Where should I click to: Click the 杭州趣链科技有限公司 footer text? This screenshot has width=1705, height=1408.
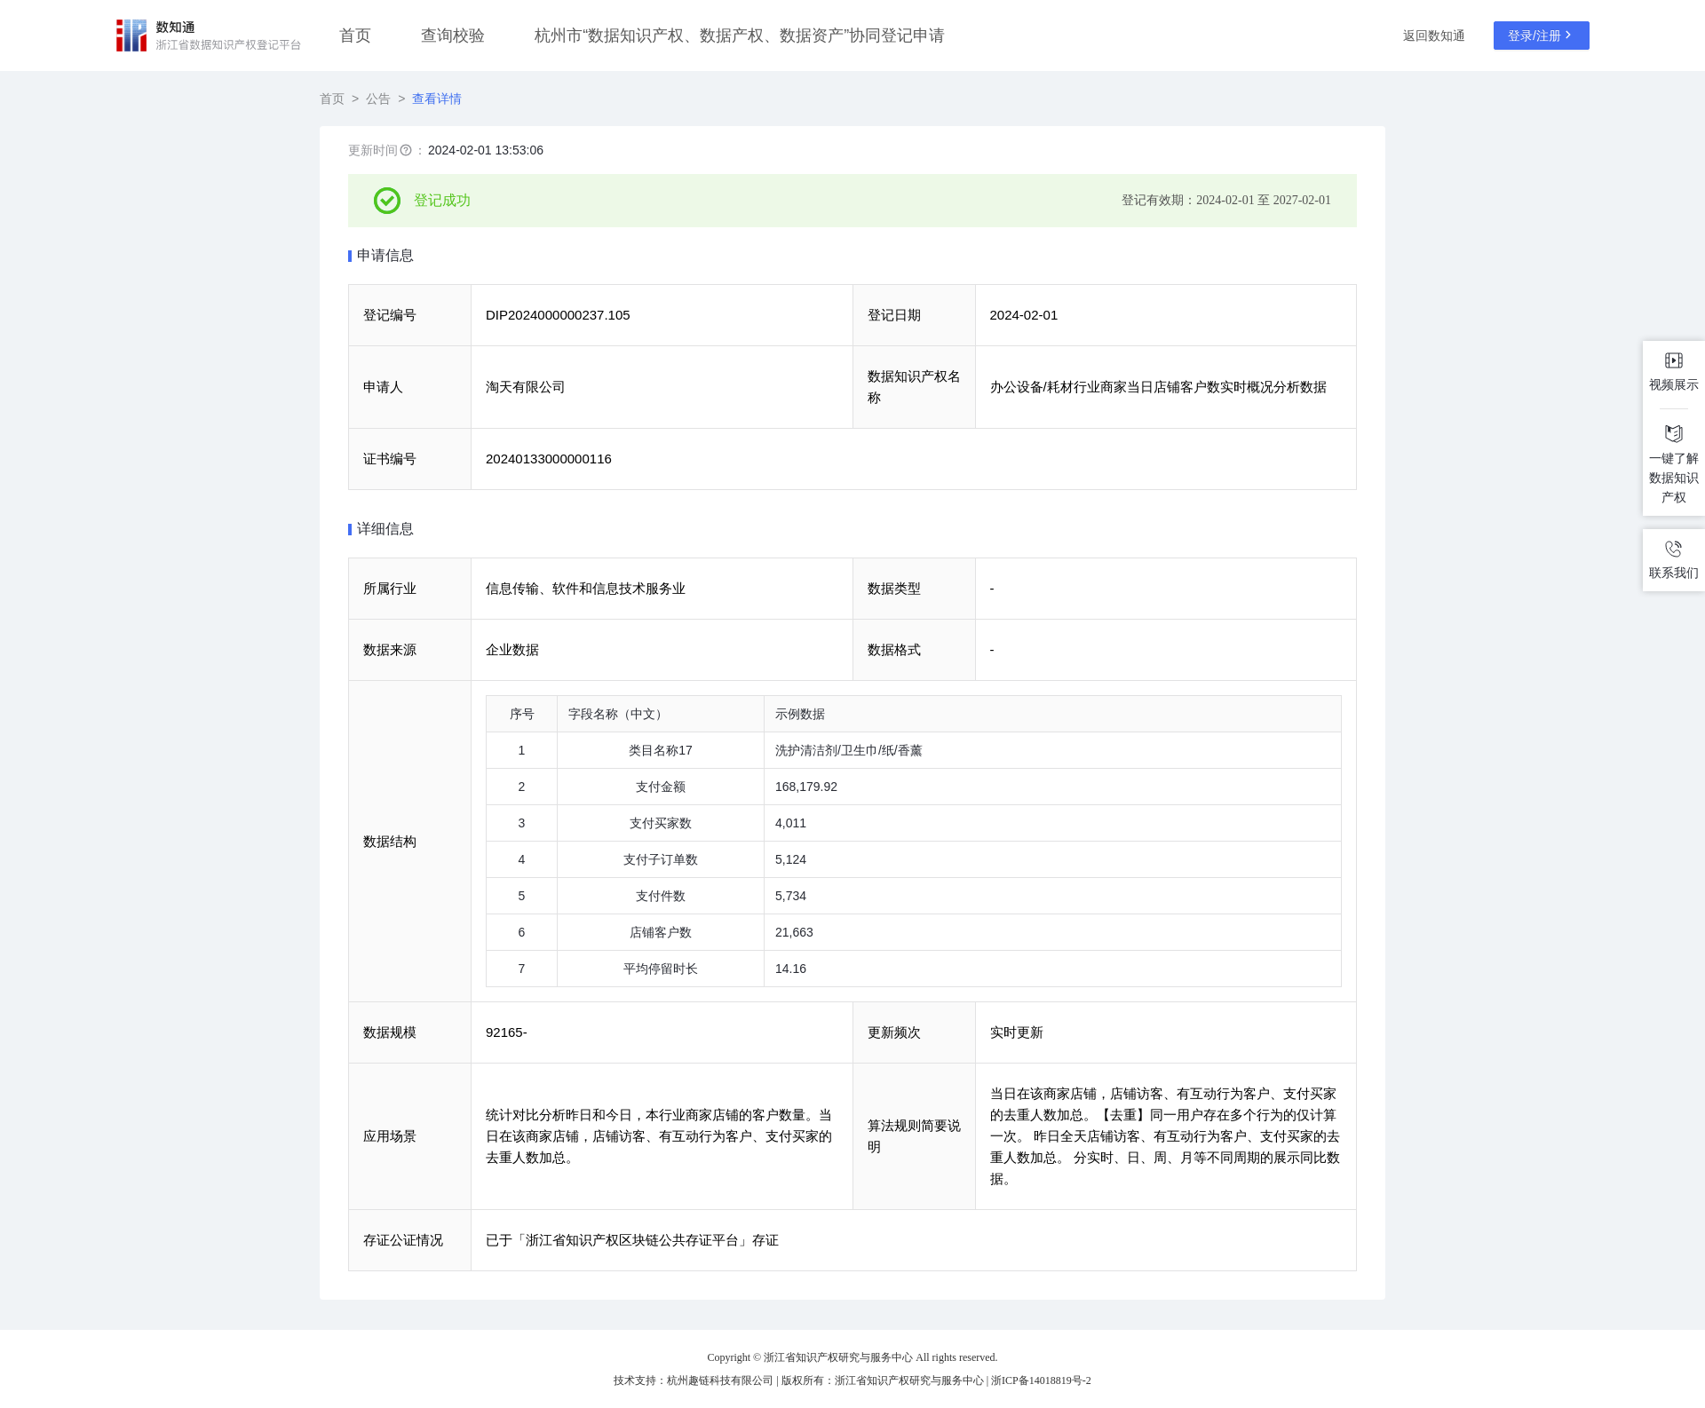(x=720, y=1380)
